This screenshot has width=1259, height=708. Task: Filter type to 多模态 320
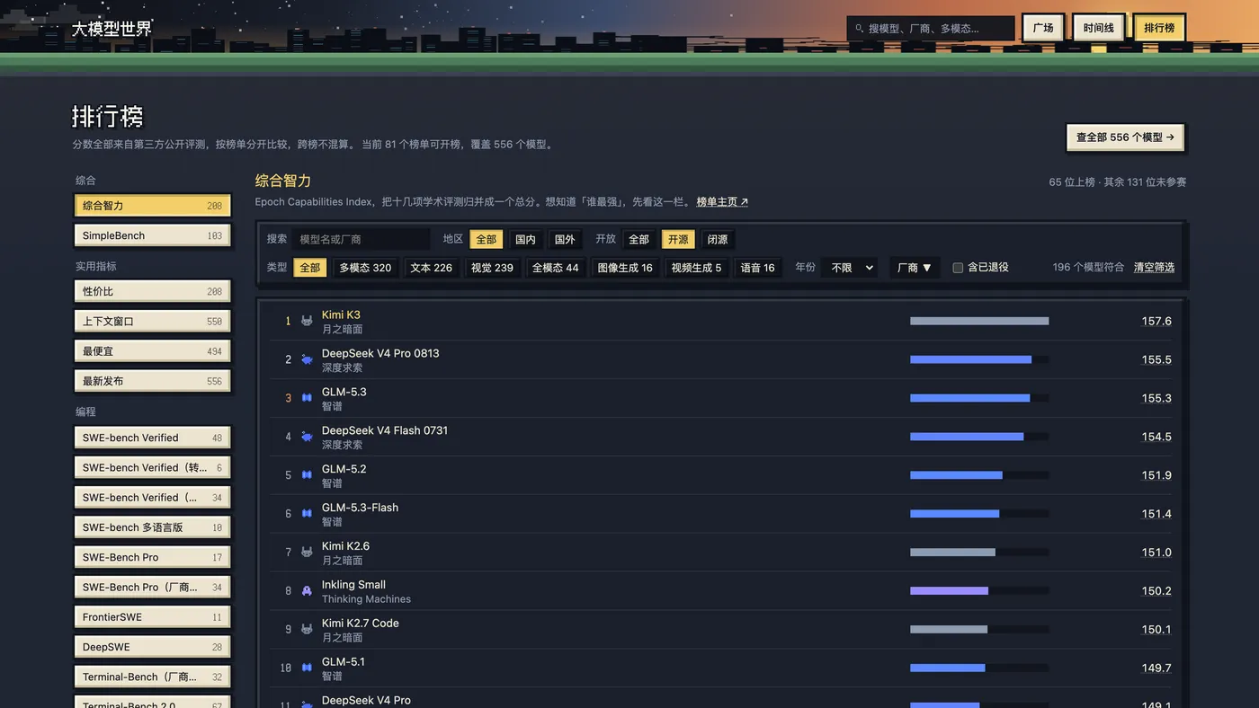click(x=365, y=268)
